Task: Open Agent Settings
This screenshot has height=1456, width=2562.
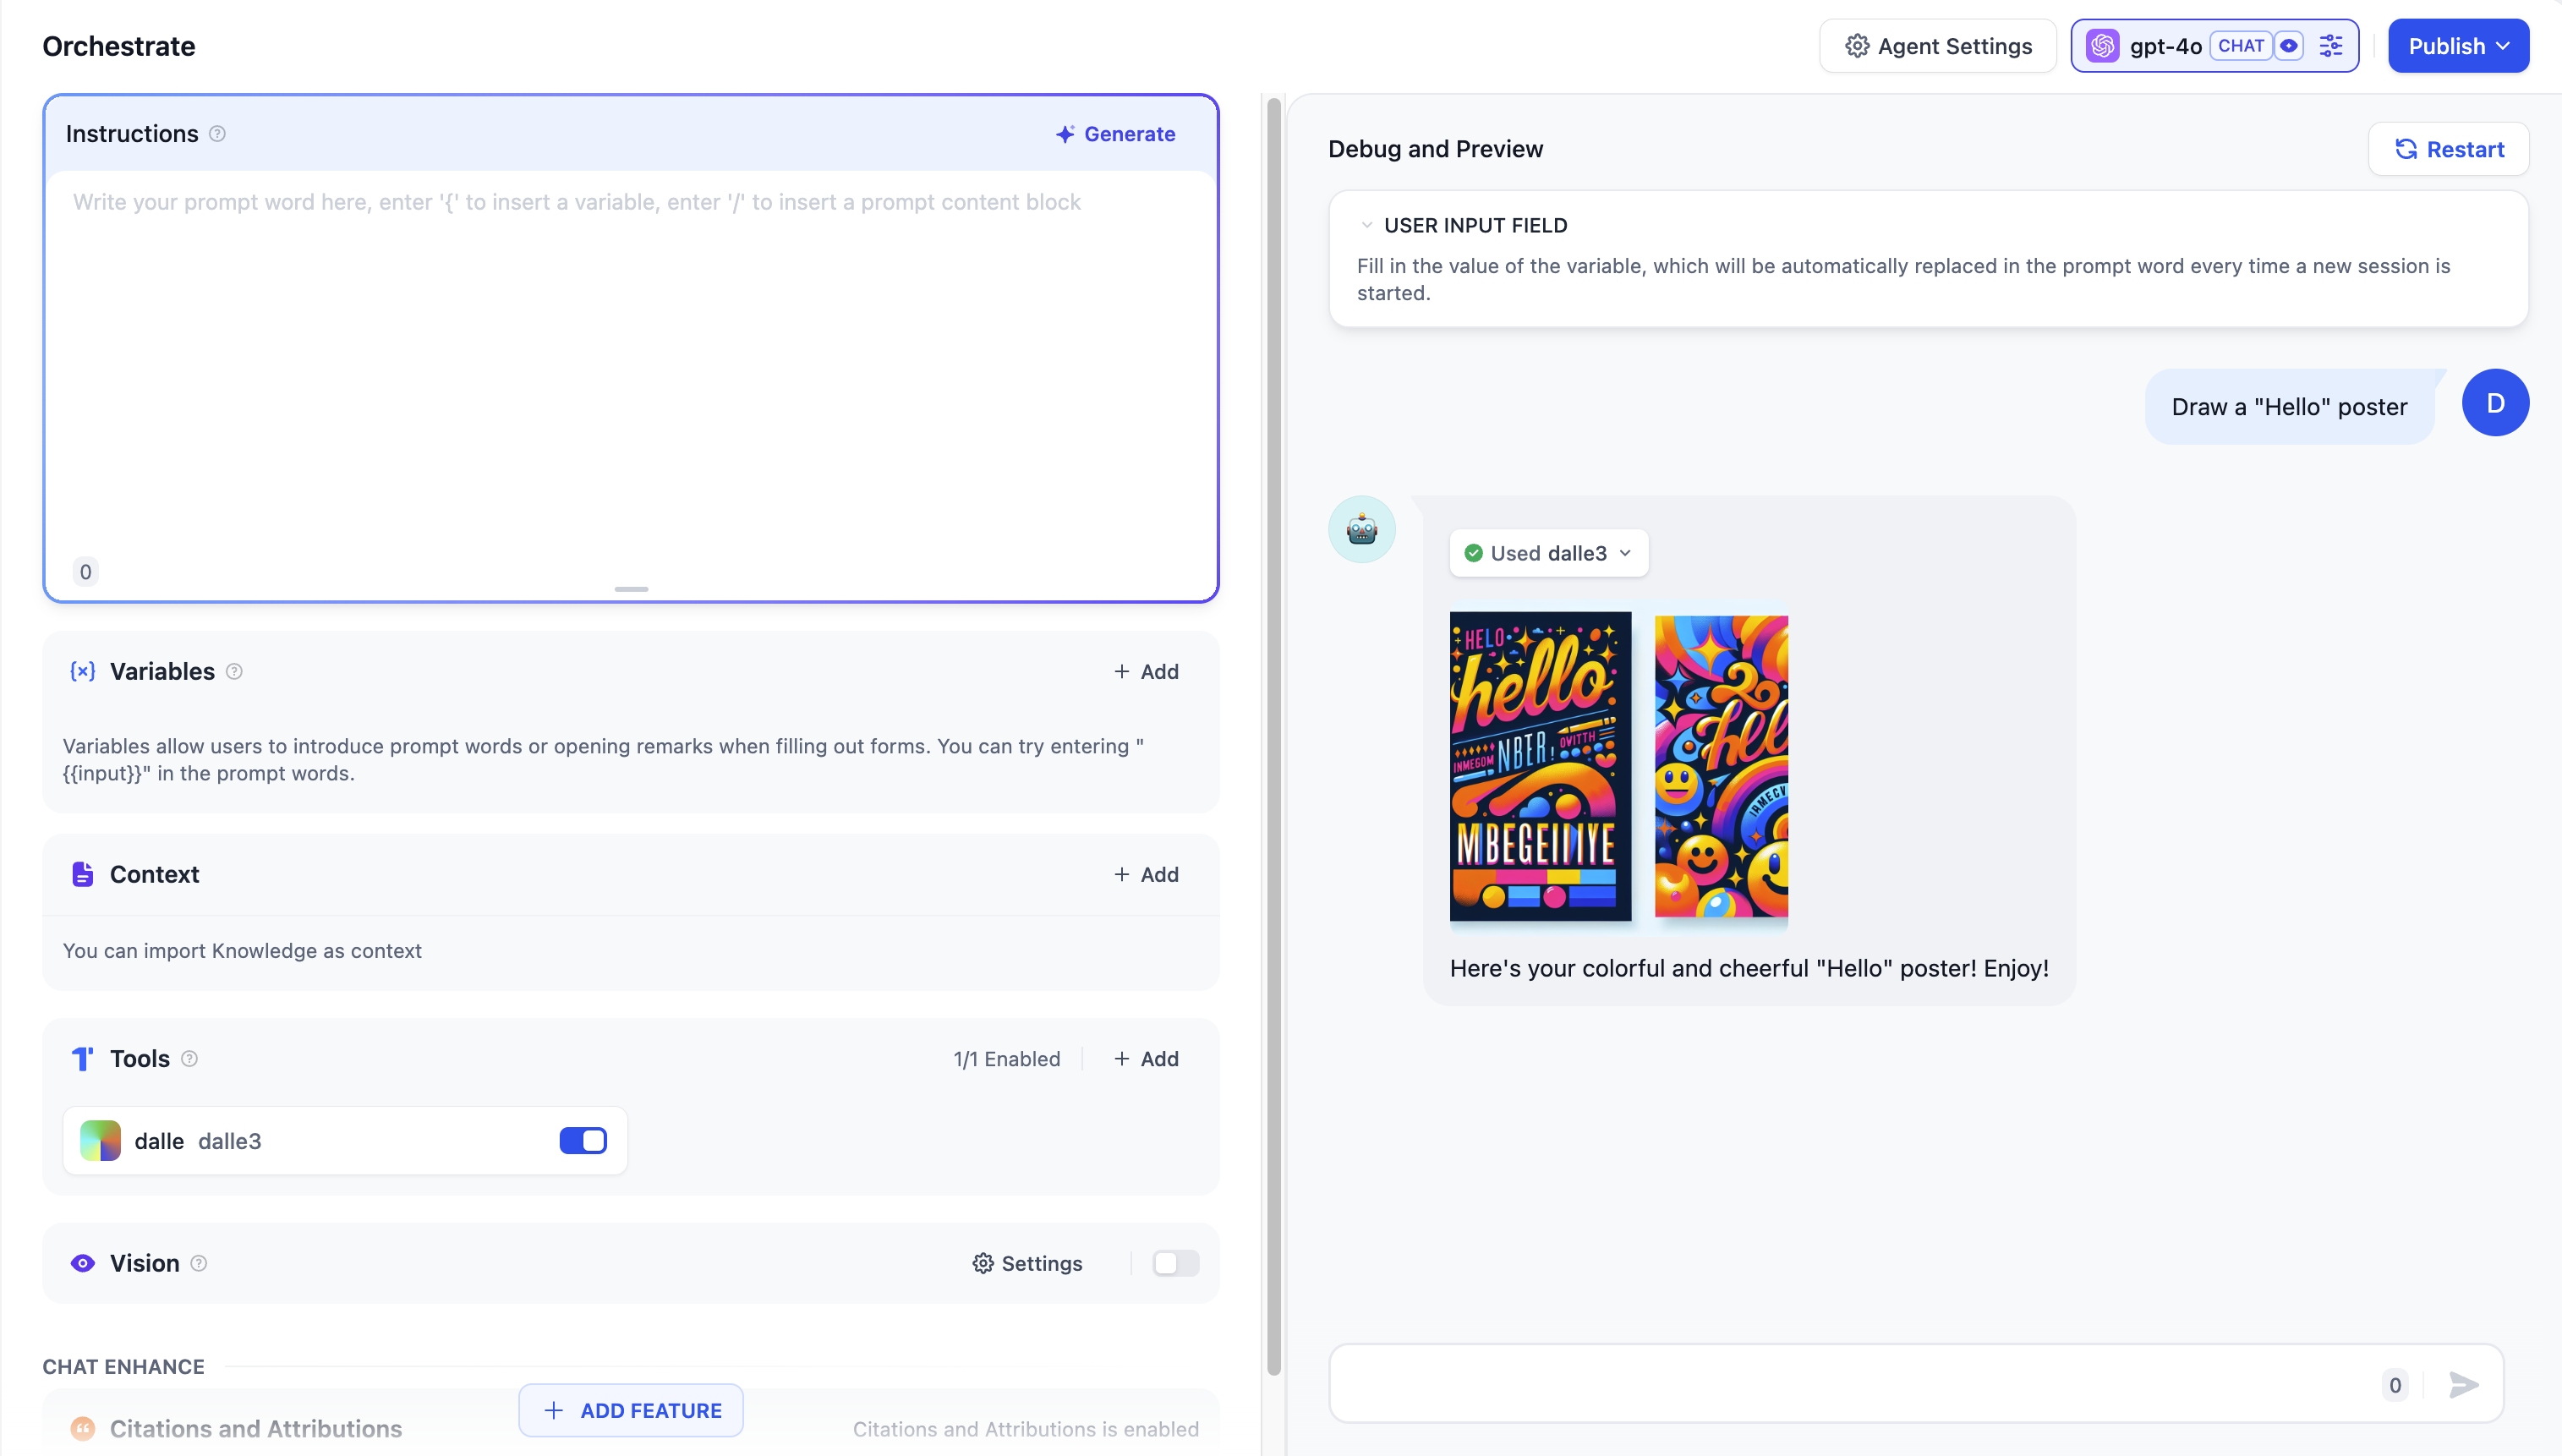Action: [1938, 46]
